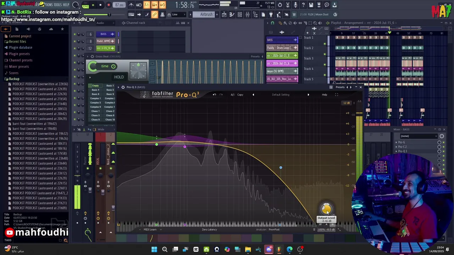Click the green EQ band node
The width and height of the screenshot is (454, 255).
coord(156,144)
